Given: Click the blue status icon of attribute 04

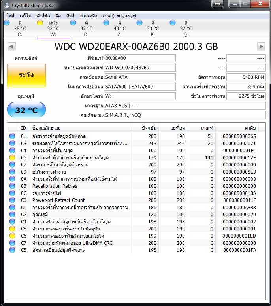Looking at the screenshot, I should pos(12,150).
